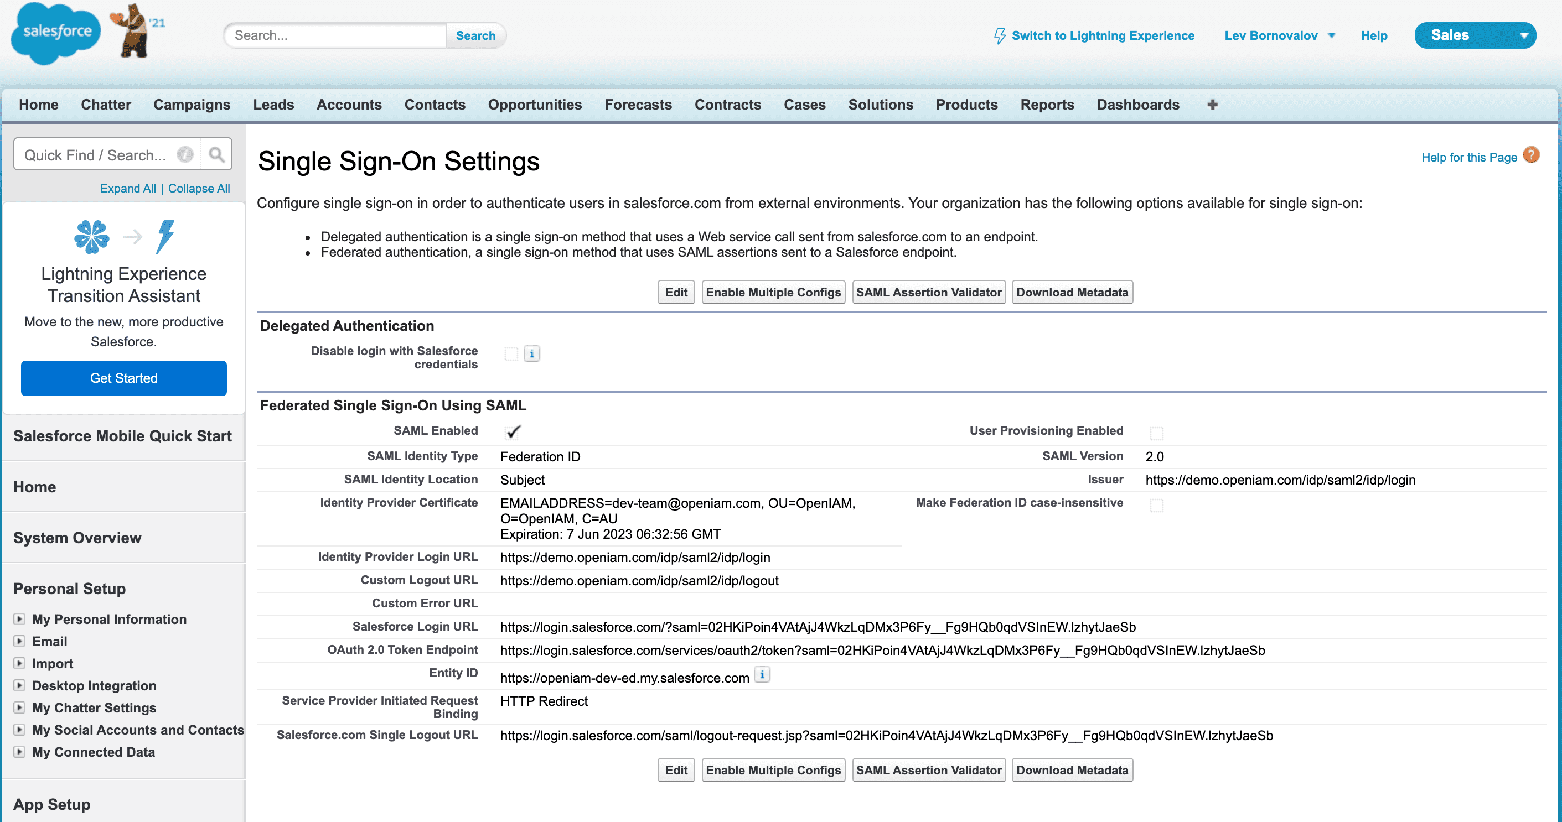Toggle Disable login with Salesforce credentials checkbox

click(x=511, y=353)
